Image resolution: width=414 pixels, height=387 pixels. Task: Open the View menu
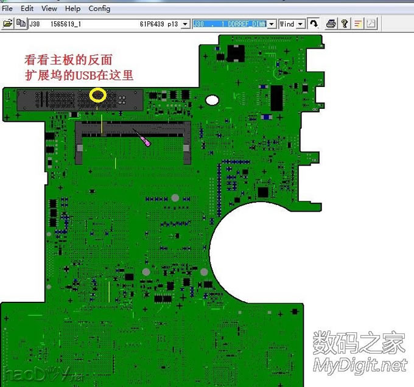tap(49, 9)
